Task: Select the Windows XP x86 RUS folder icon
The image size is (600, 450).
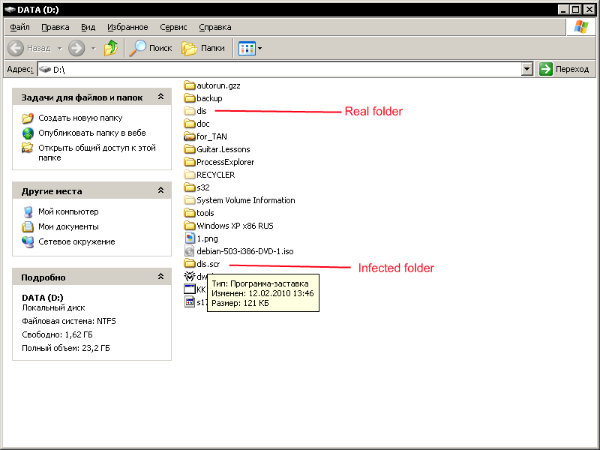Action: pos(190,226)
